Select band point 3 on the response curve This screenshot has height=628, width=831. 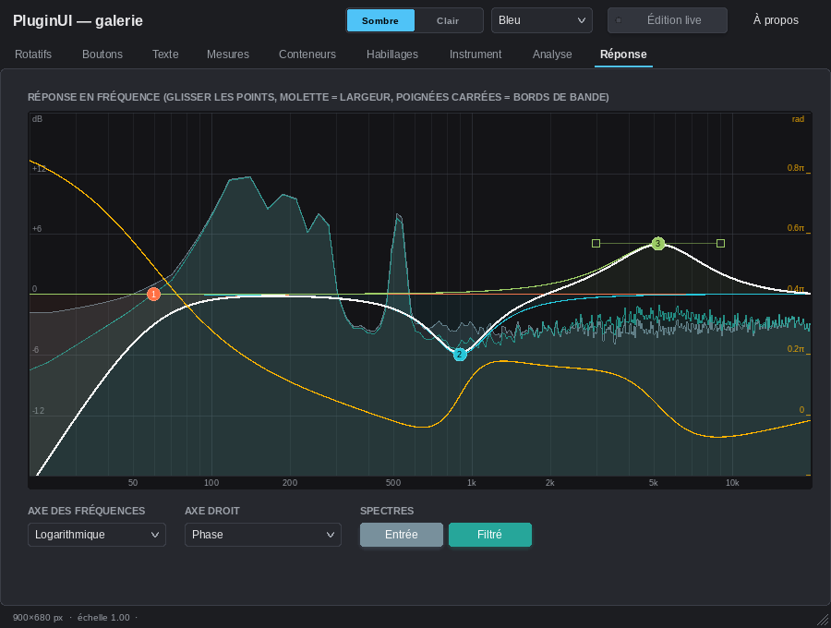click(x=657, y=243)
